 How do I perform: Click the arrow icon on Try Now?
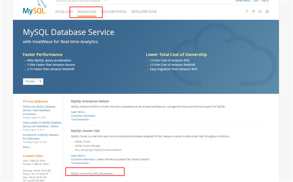[40, 81]
